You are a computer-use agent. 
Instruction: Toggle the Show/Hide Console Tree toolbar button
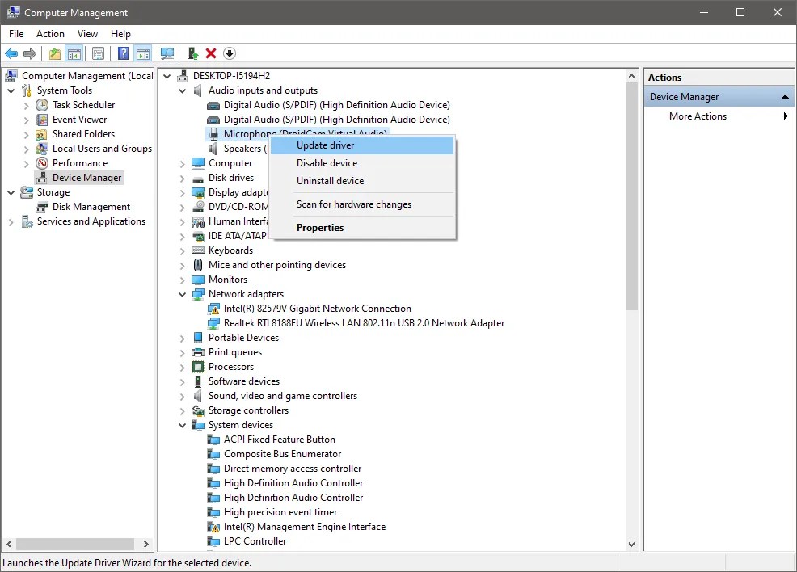74,53
